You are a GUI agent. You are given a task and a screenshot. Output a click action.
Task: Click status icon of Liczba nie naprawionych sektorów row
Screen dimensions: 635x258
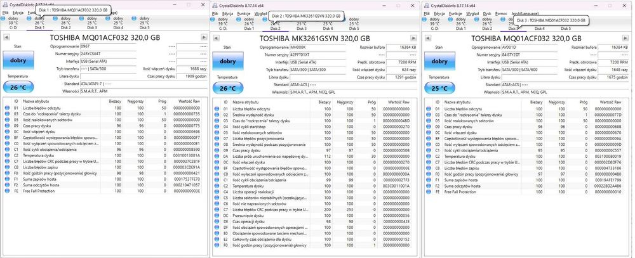pos(217,204)
